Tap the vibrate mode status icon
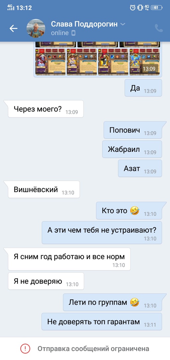Image resolution: width=170 pixels, height=360 pixels. coord(139,8)
